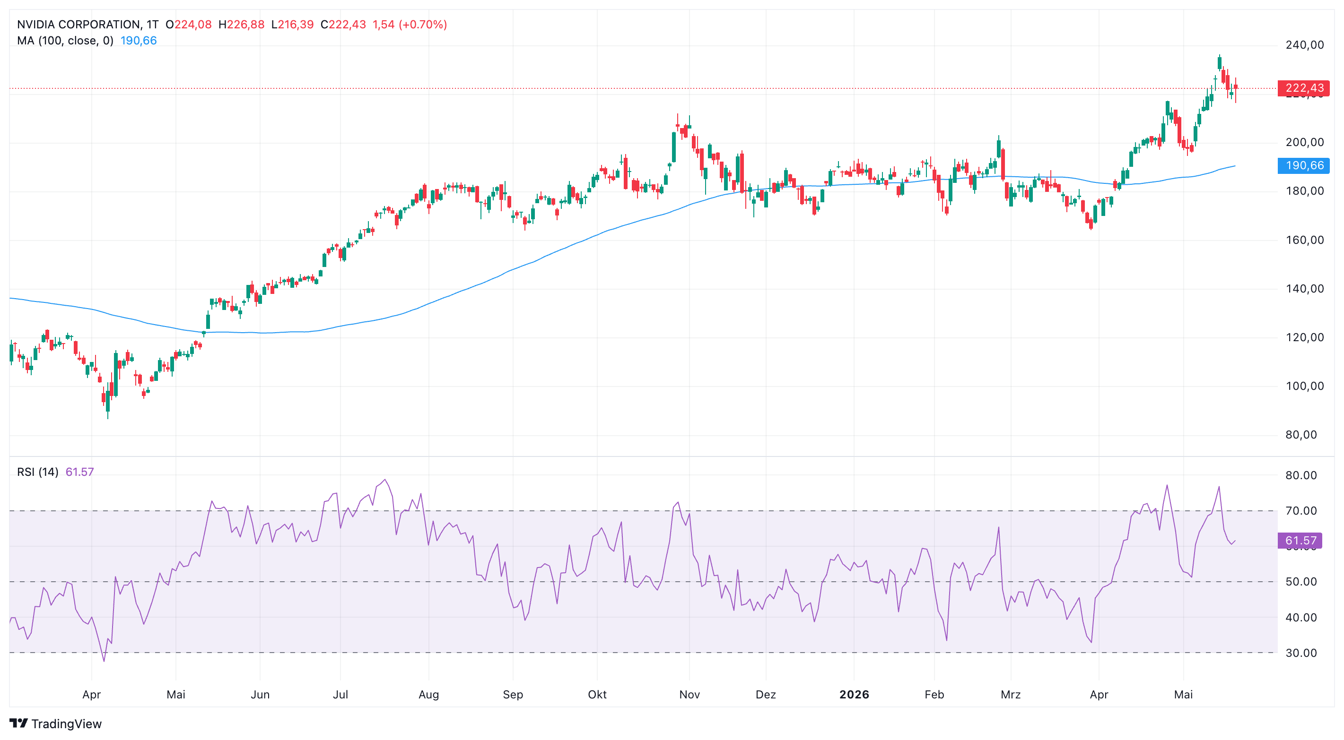The image size is (1344, 740).
Task: Click the purple RSI legend value 61.57
Action: click(x=79, y=472)
